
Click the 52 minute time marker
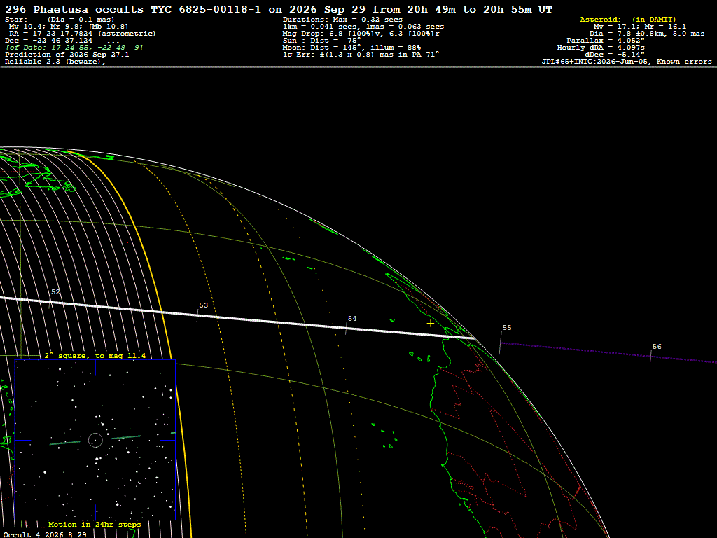pyautogui.click(x=55, y=292)
